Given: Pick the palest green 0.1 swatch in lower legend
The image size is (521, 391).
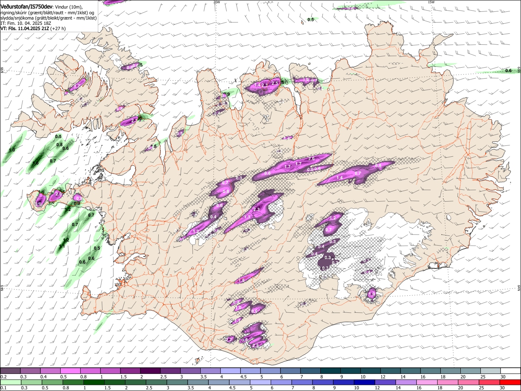Looking at the screenshot, I should coord(10,382).
